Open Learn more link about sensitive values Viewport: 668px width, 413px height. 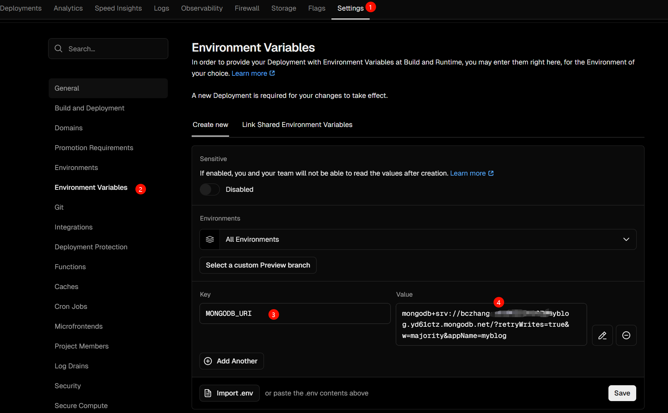[468, 173]
